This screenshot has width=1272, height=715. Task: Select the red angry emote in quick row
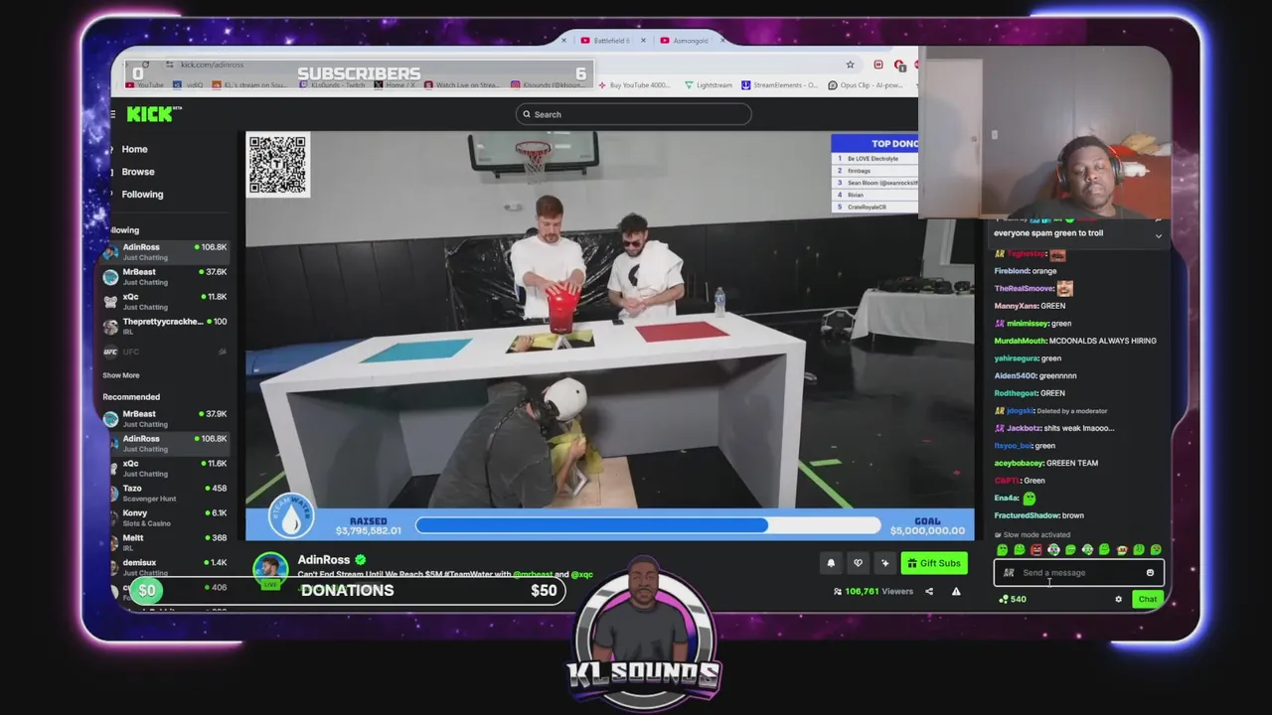1036,549
